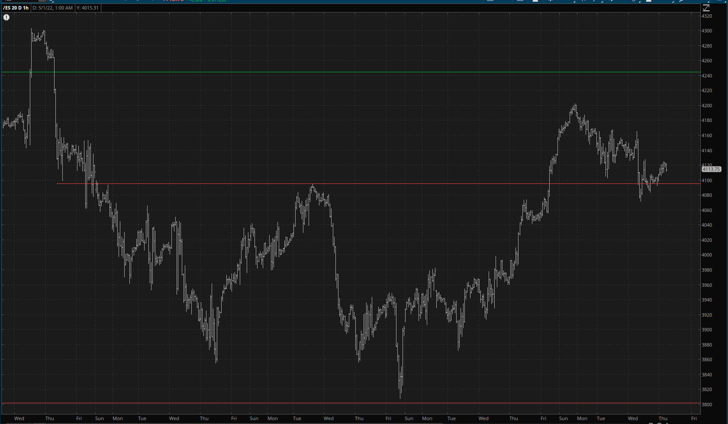Click 4320 on the price axis
Image resolution: width=728 pixels, height=424 pixels.
point(706,16)
